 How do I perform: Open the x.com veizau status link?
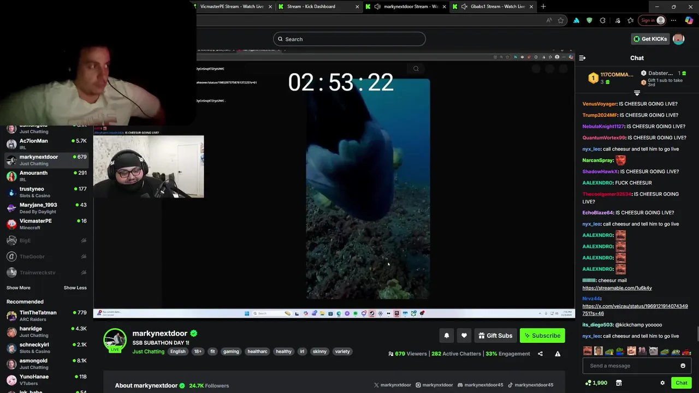[635, 310]
